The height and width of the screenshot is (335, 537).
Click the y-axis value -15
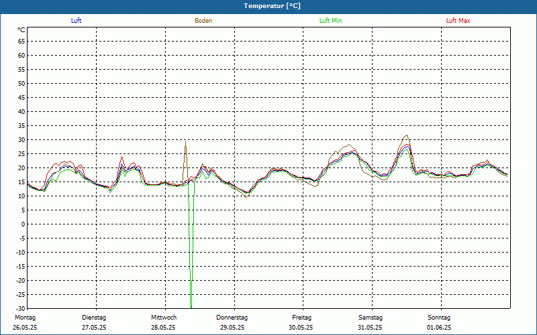[x=21, y=266]
